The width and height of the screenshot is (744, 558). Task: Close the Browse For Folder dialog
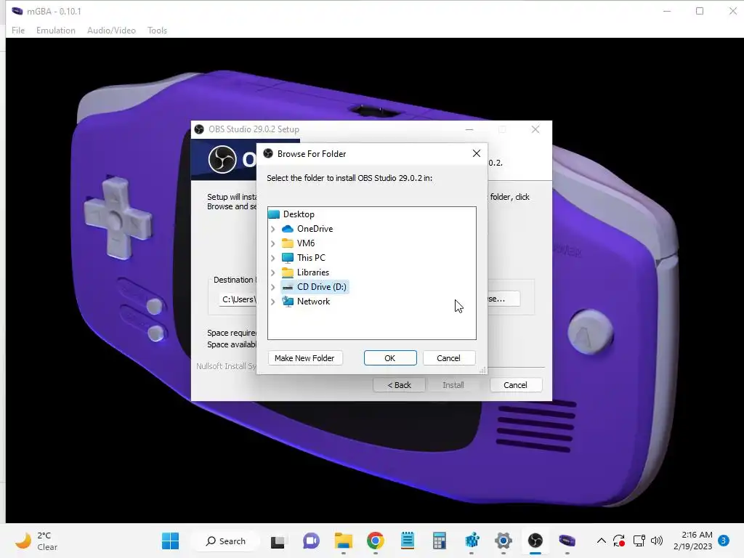point(477,153)
